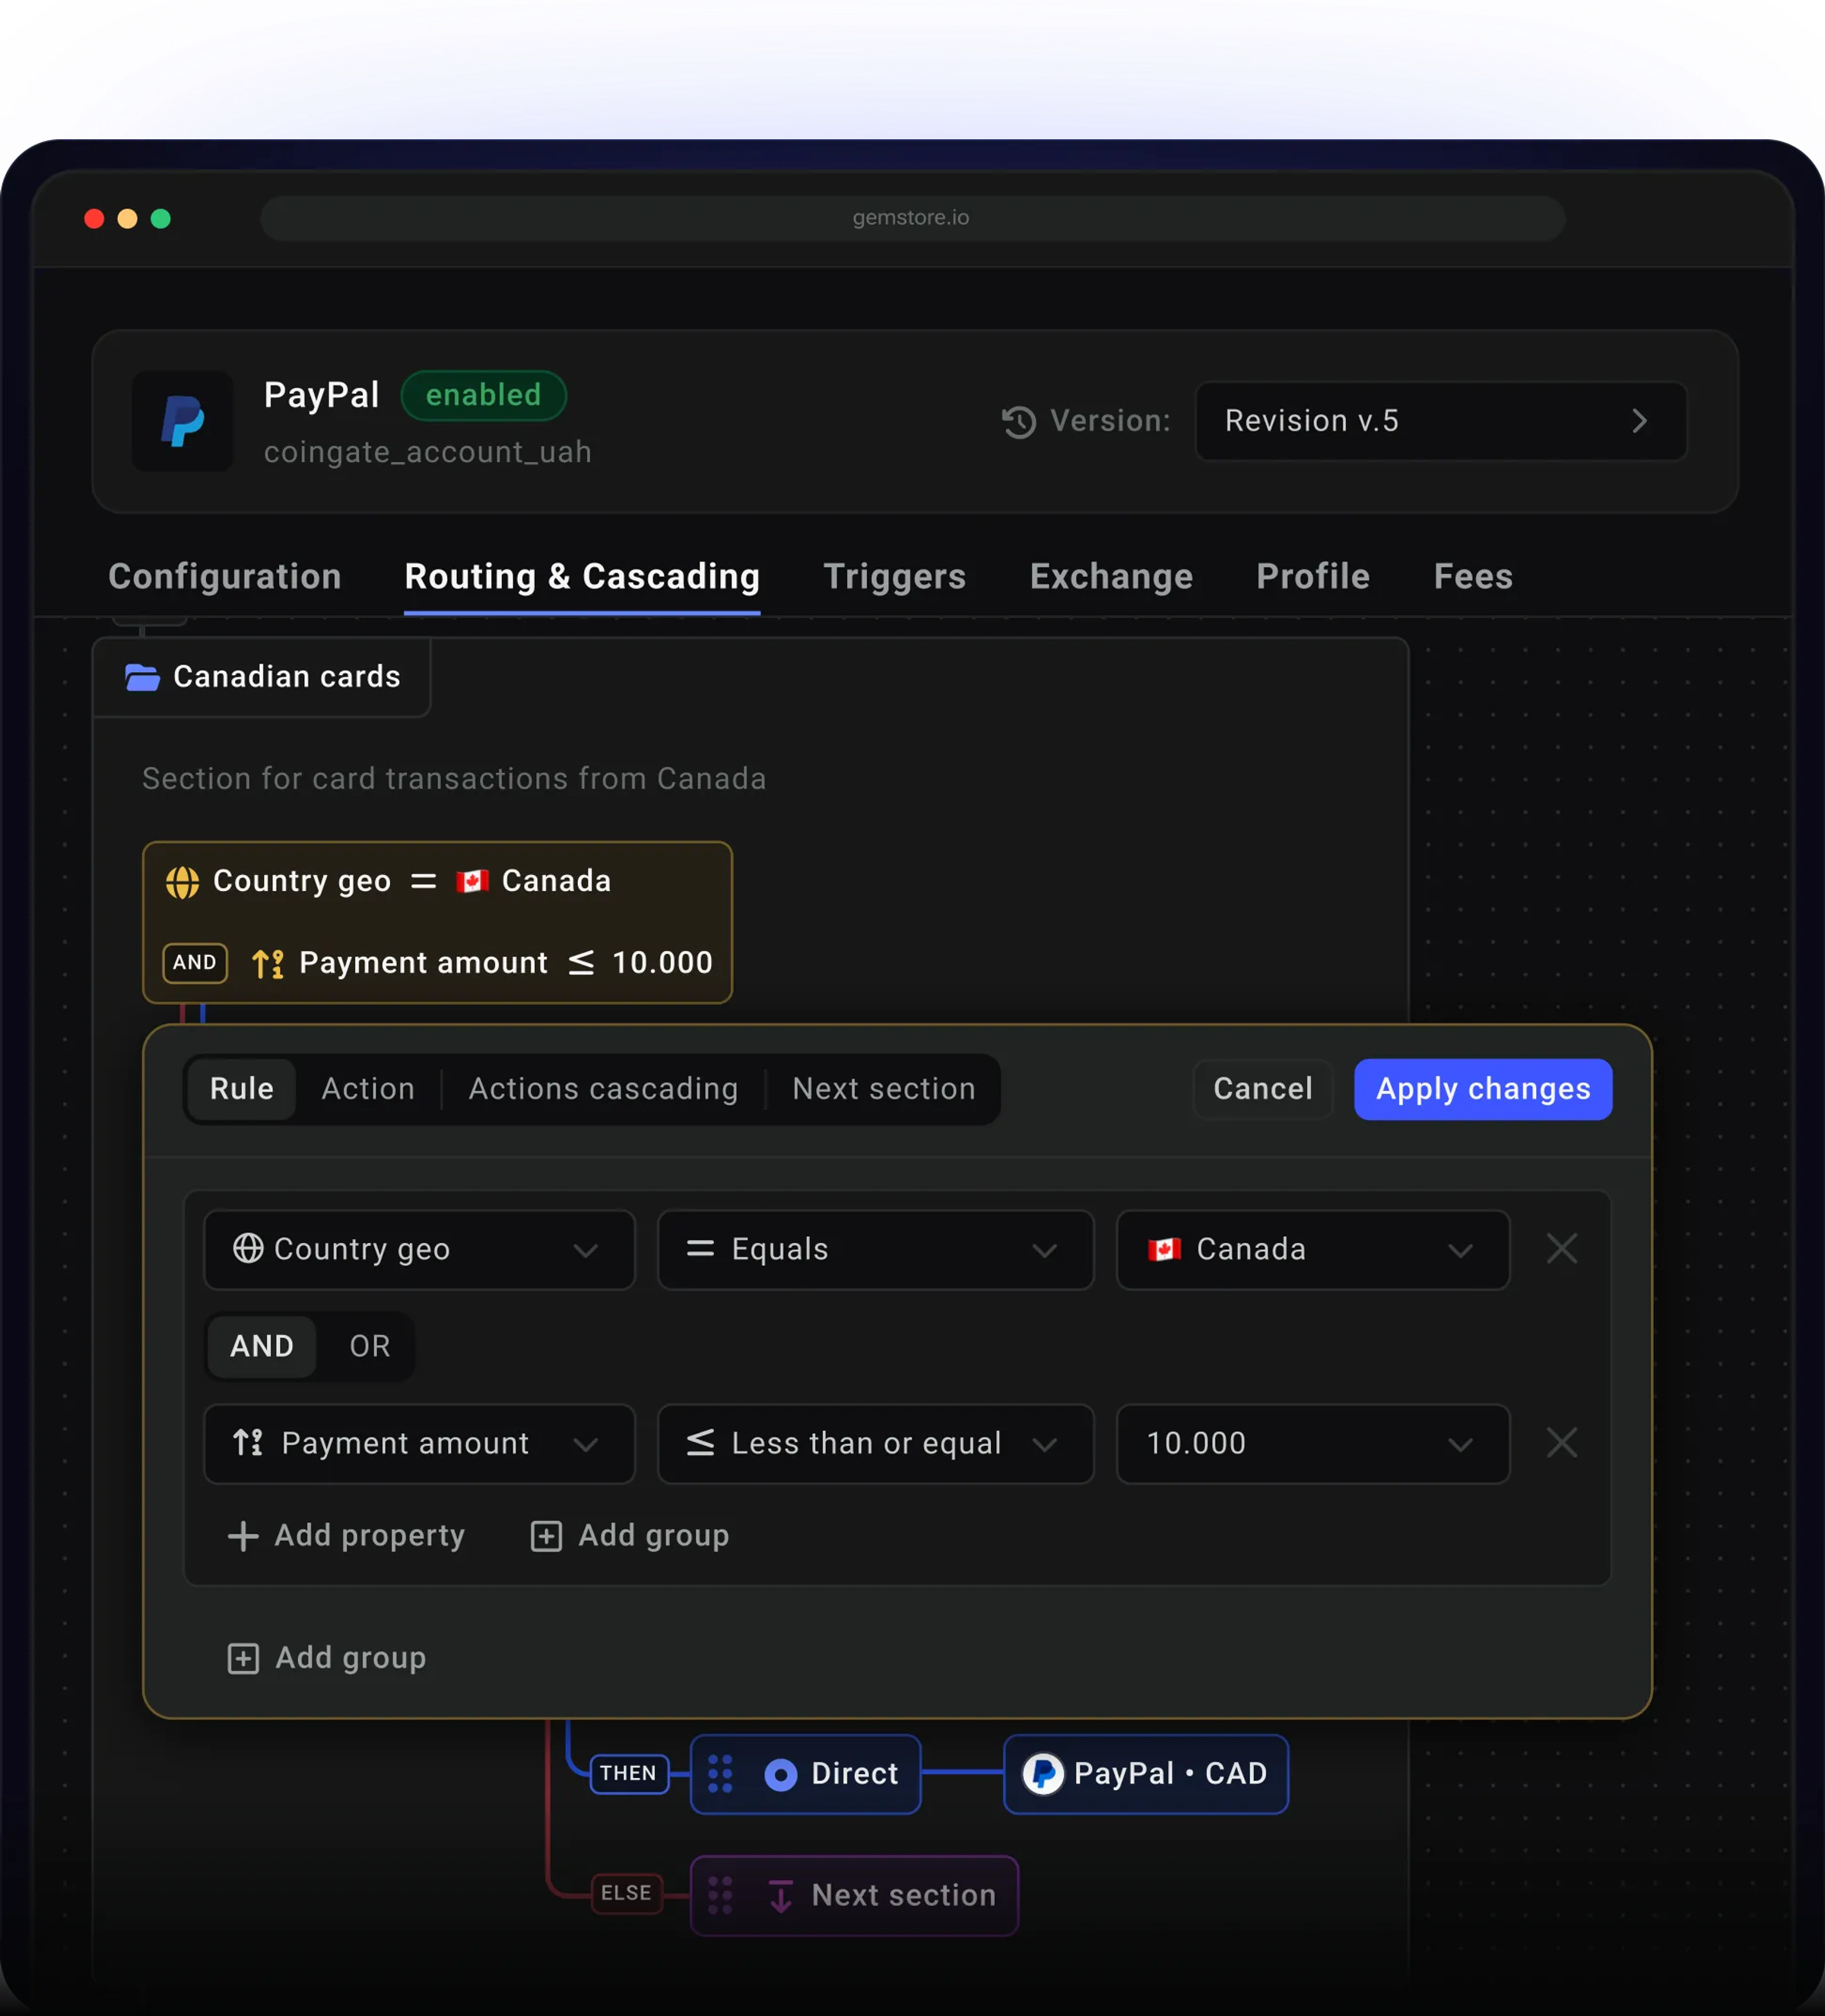Click the PayPal logo icon
The image size is (1825, 2016).
point(182,421)
